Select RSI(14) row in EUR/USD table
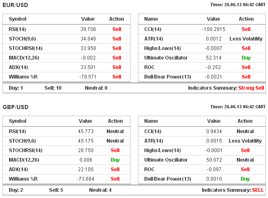The width and height of the screenshot is (268, 198). click(17, 29)
